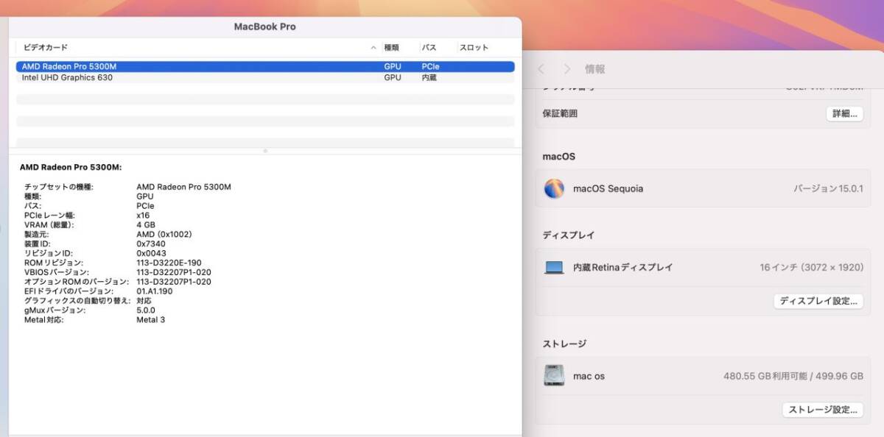The width and height of the screenshot is (884, 437).
Task: Click the MacBook Pro window title
Action: [x=264, y=26]
